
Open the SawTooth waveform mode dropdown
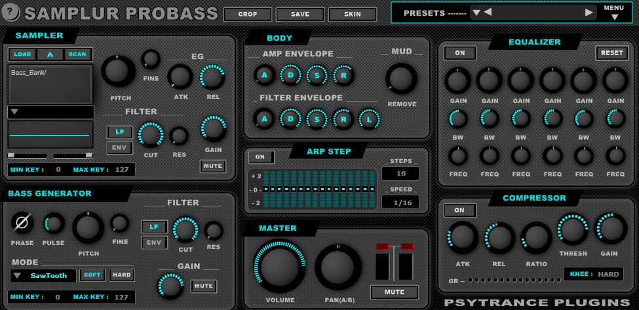pos(43,276)
